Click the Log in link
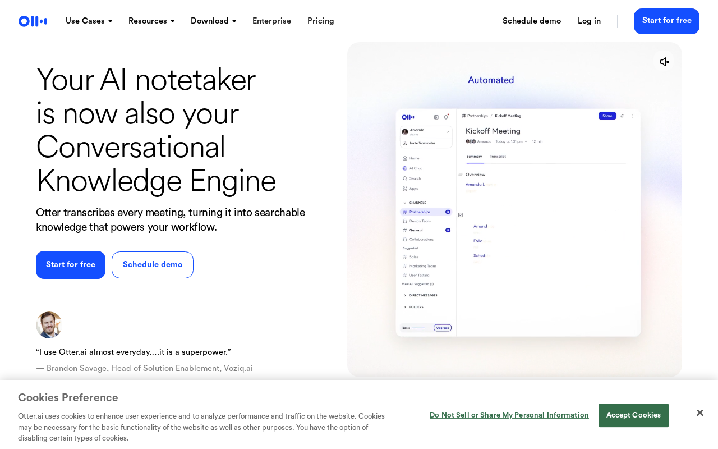The width and height of the screenshot is (718, 449). coord(589,21)
